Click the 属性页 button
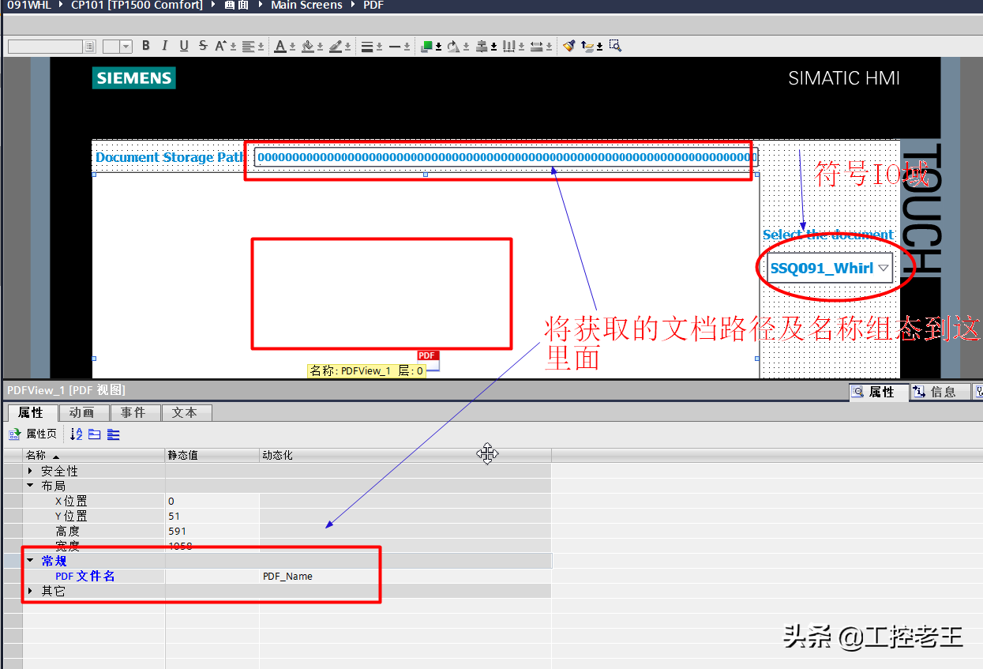 pyautogui.click(x=33, y=434)
